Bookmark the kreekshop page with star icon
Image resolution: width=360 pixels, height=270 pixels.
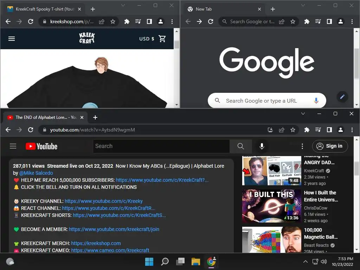pos(113,21)
